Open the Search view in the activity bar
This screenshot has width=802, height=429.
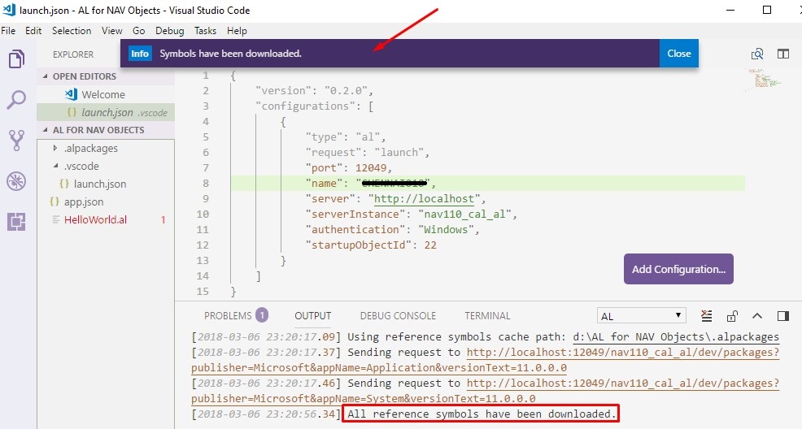click(x=16, y=99)
